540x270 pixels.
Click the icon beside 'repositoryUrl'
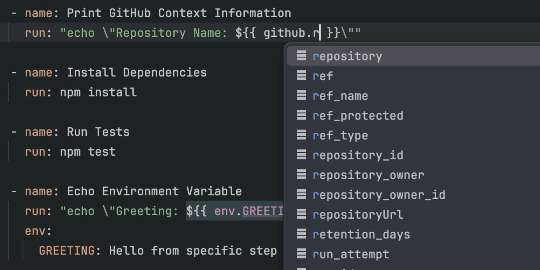point(301,214)
